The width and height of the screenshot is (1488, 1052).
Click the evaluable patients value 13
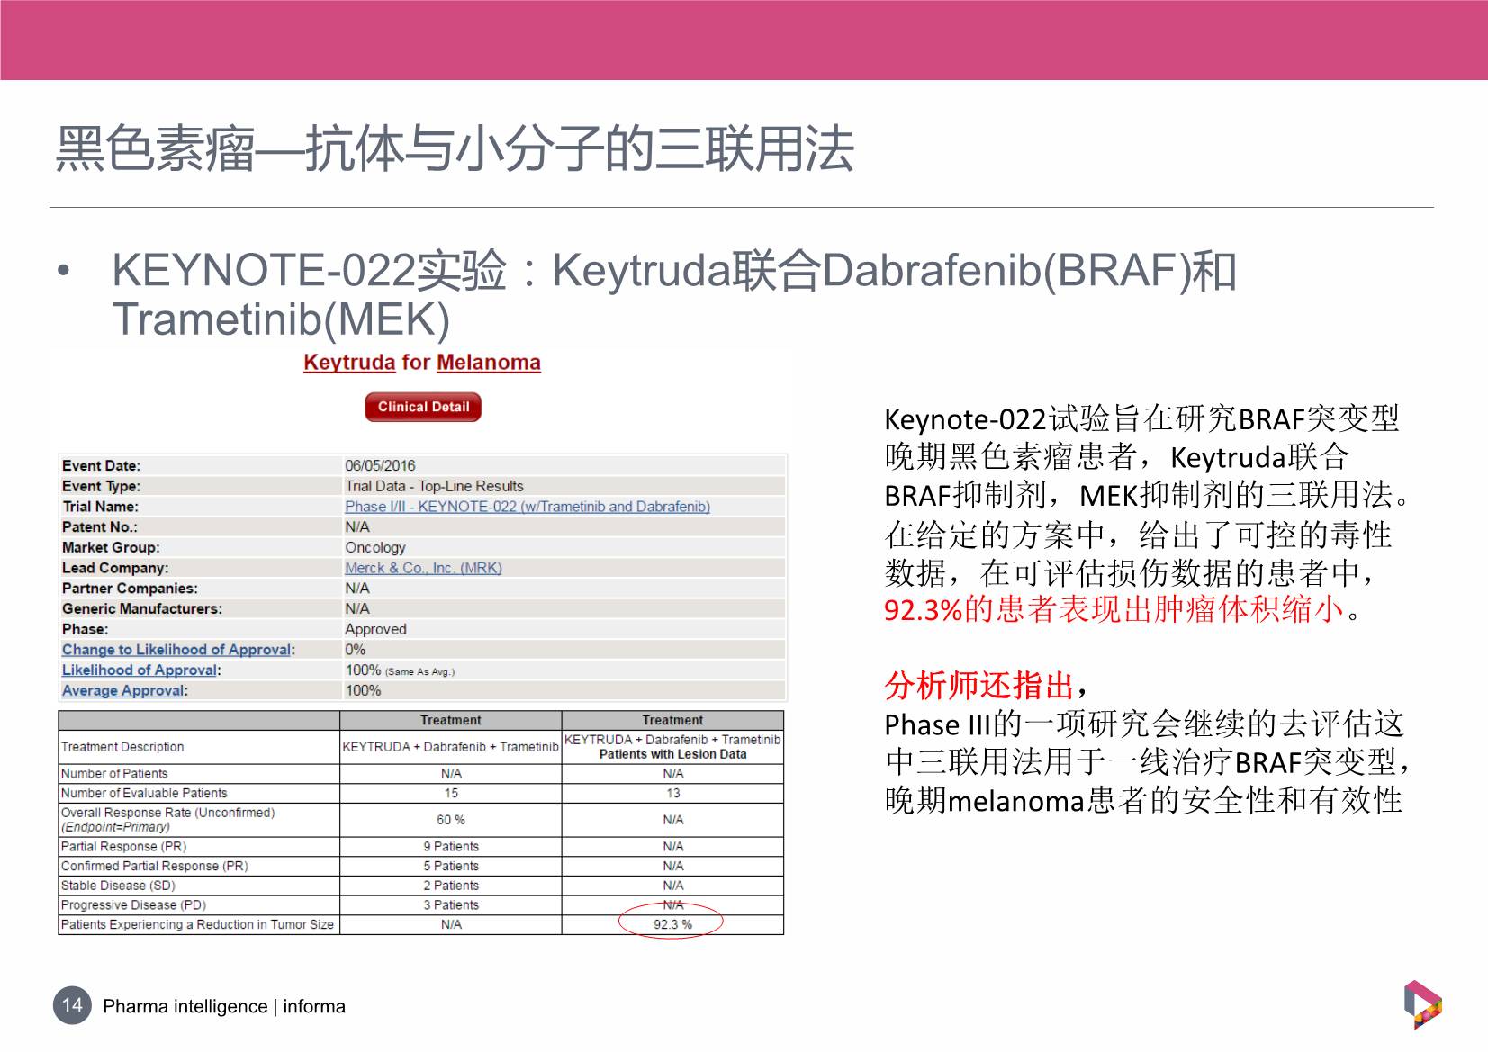click(x=672, y=793)
